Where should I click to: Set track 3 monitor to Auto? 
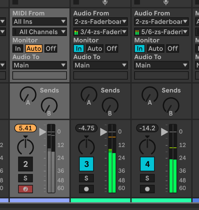[95, 49]
